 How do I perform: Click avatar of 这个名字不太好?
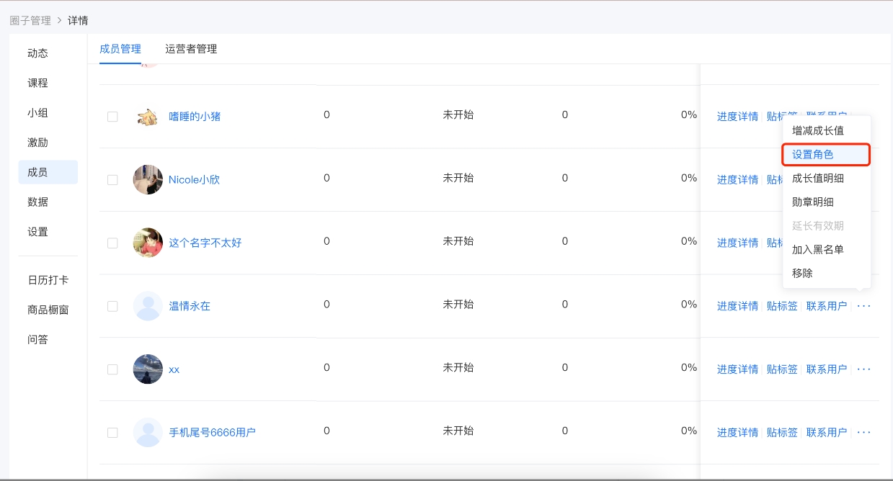tap(148, 243)
